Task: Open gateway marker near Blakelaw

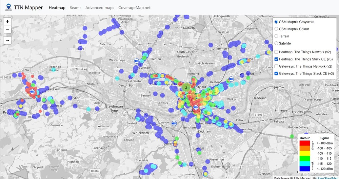Action: (x=136, y=61)
